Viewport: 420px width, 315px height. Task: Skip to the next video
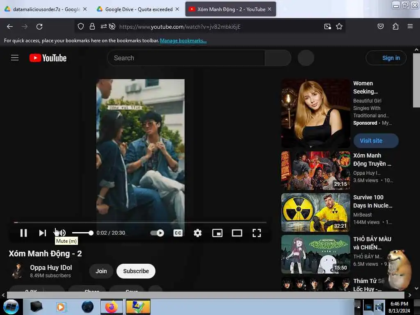(43, 233)
